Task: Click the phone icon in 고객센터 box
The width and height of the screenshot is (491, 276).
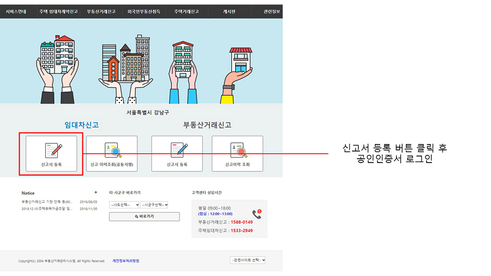Action: 256,214
